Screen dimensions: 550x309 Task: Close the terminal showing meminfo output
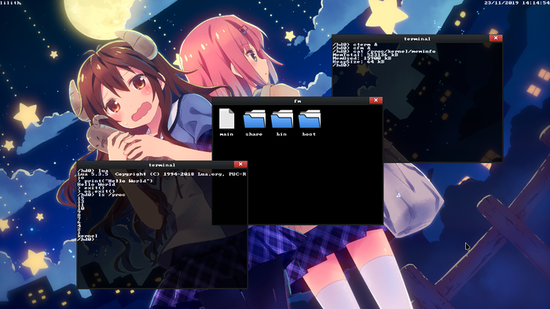pyautogui.click(x=496, y=38)
